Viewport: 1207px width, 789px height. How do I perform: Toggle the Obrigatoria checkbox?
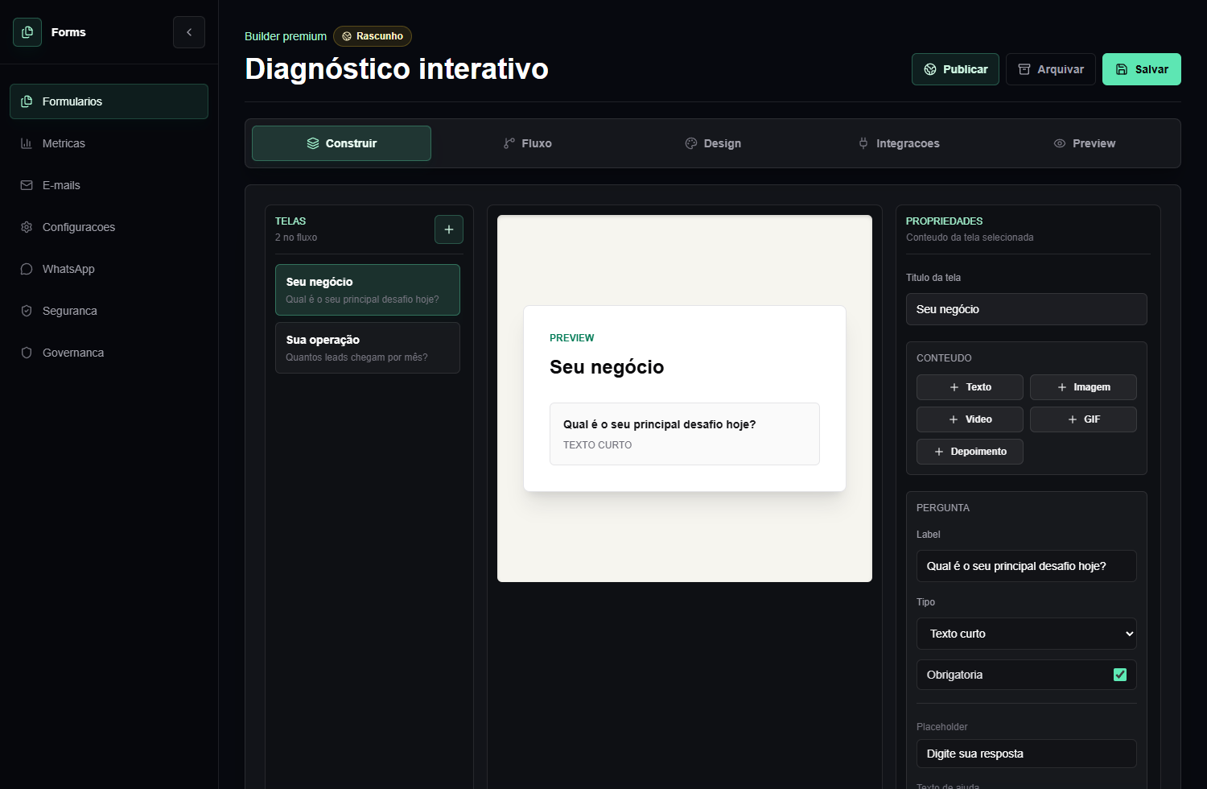[x=1120, y=675]
